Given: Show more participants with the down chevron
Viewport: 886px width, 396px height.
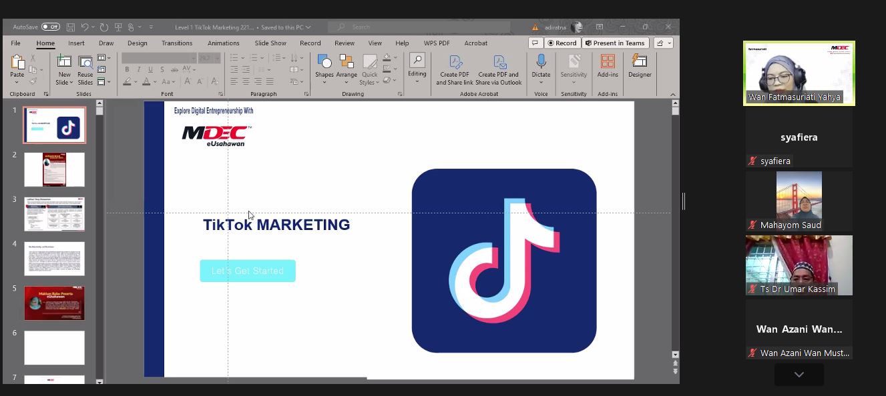Looking at the screenshot, I should click(x=799, y=375).
